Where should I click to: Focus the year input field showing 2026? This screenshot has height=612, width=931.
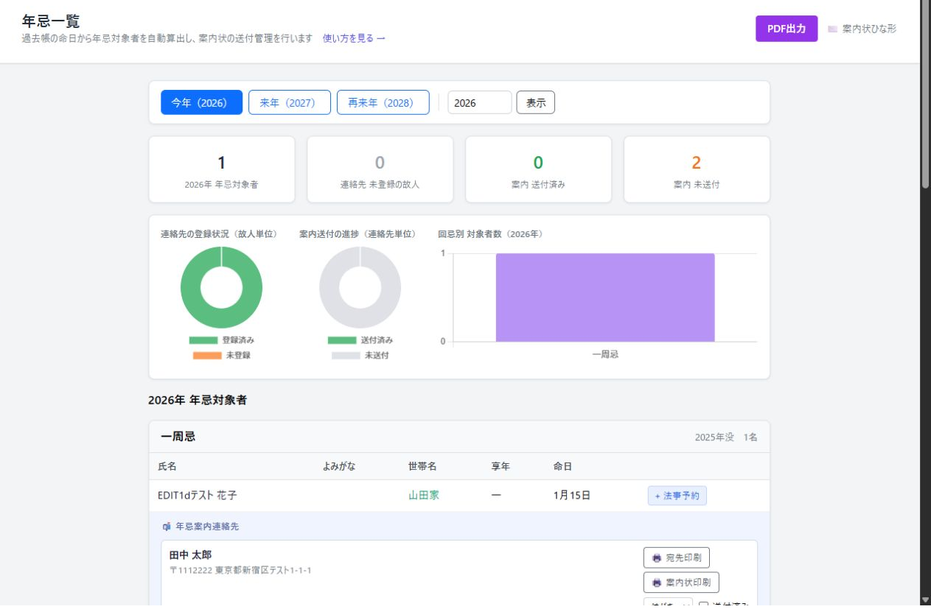tap(479, 102)
